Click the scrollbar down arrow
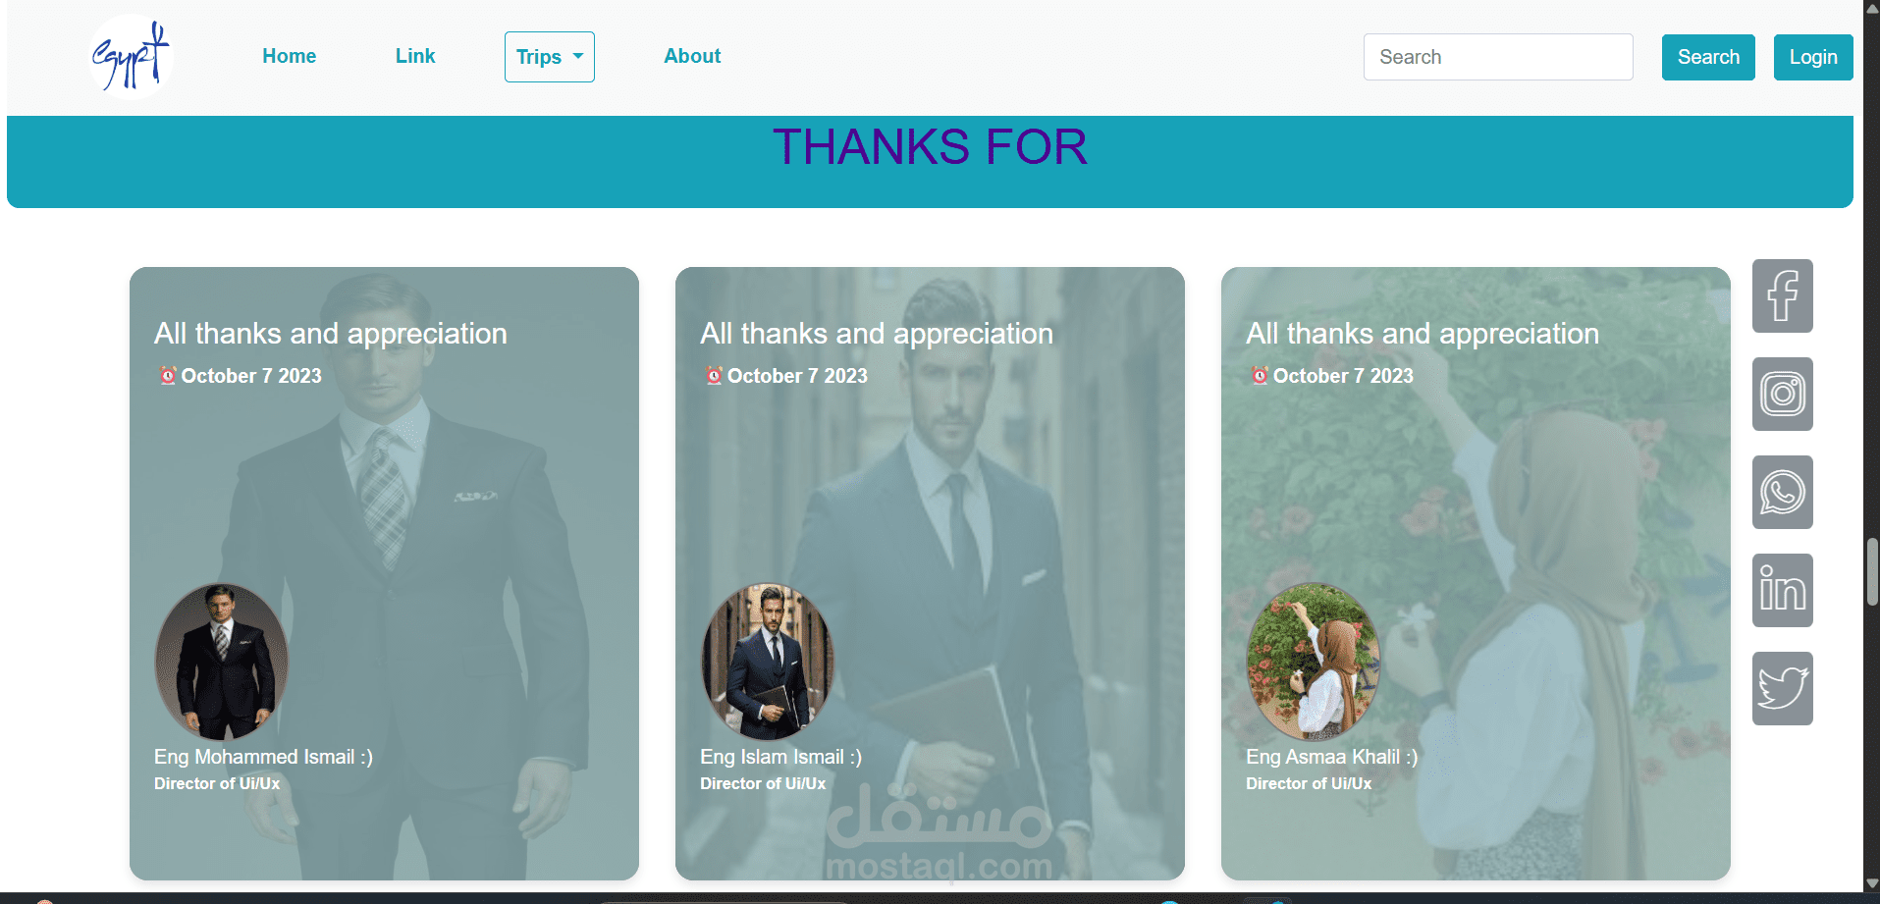This screenshot has width=1880, height=904. point(1872,883)
